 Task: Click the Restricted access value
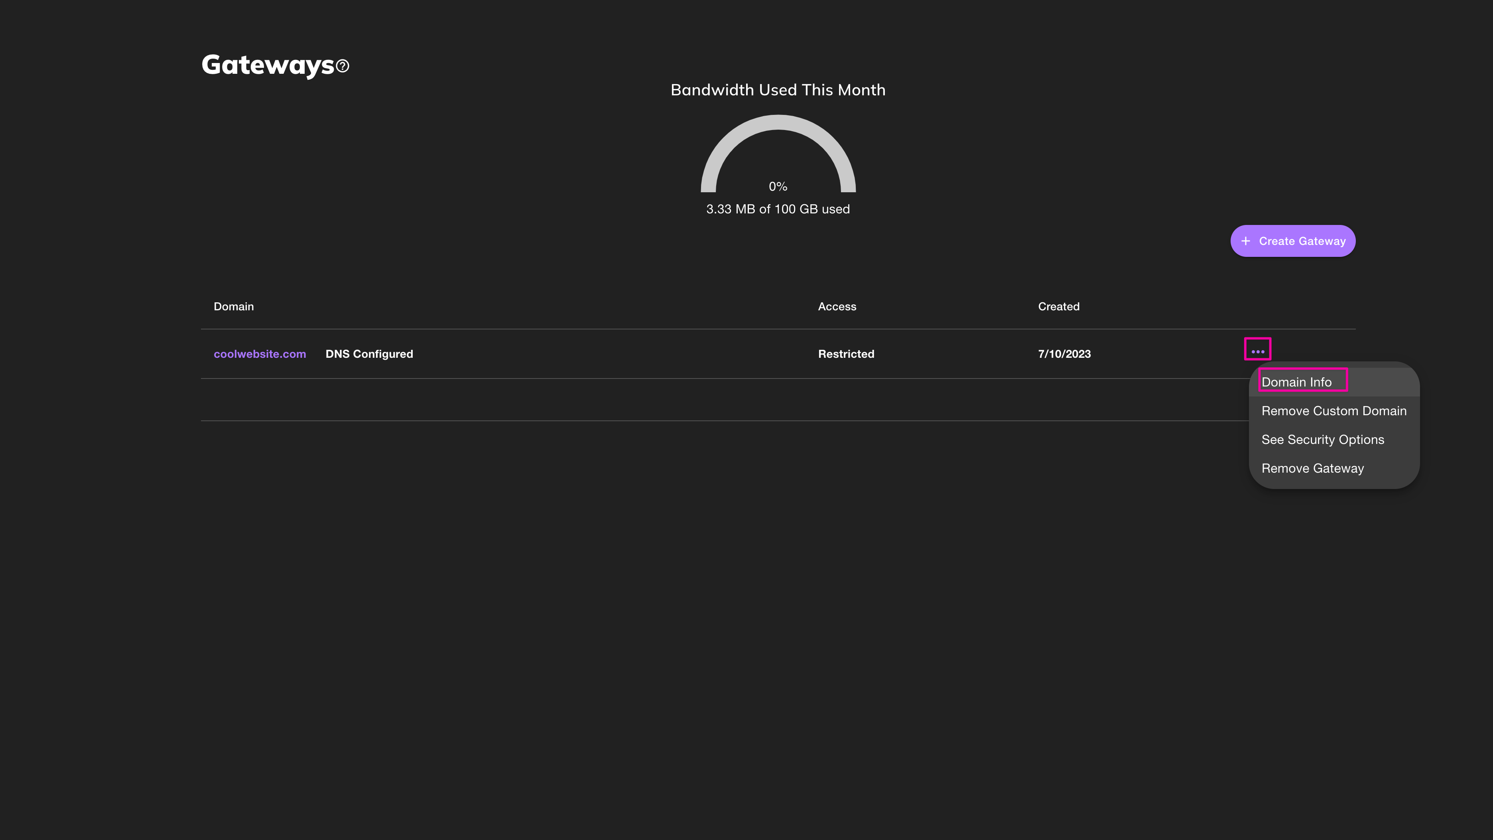(x=846, y=354)
